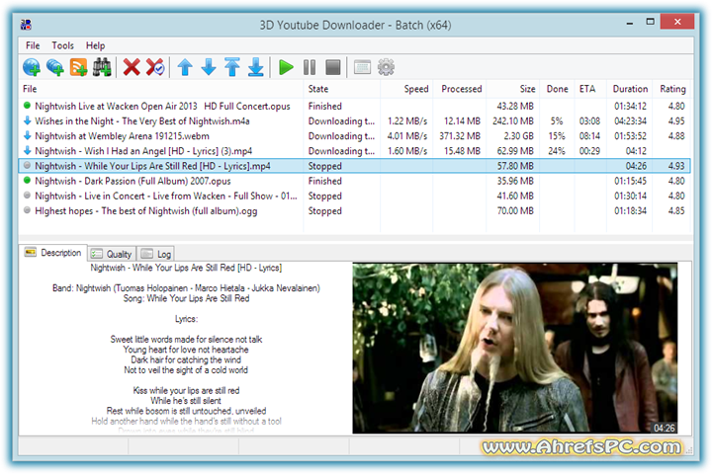Click the 4.01 MB/s speed cell

(406, 136)
